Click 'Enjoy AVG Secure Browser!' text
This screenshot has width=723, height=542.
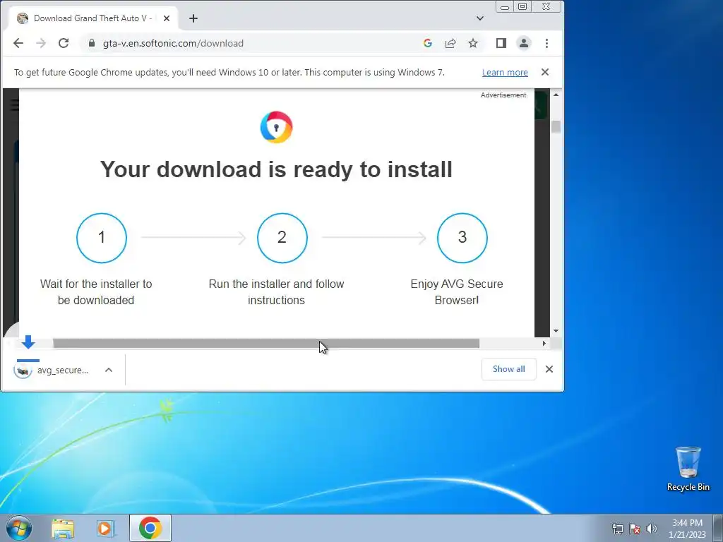click(x=457, y=291)
